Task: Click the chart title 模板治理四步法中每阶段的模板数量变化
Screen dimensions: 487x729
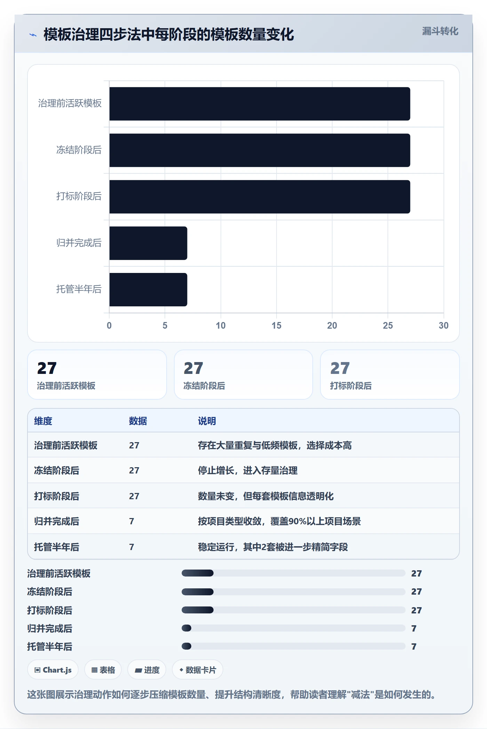Action: (x=169, y=34)
